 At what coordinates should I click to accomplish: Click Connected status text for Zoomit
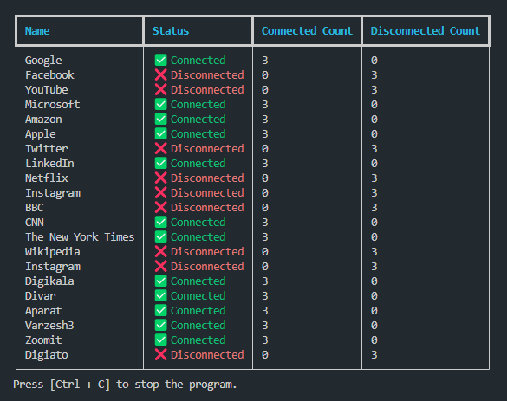198,340
